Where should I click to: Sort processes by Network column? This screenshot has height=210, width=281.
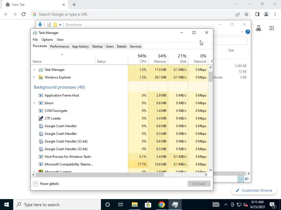point(198,59)
